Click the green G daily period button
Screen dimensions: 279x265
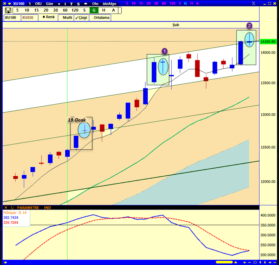coord(94,10)
